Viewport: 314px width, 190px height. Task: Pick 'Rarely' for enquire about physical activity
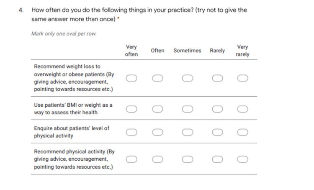coord(217,132)
